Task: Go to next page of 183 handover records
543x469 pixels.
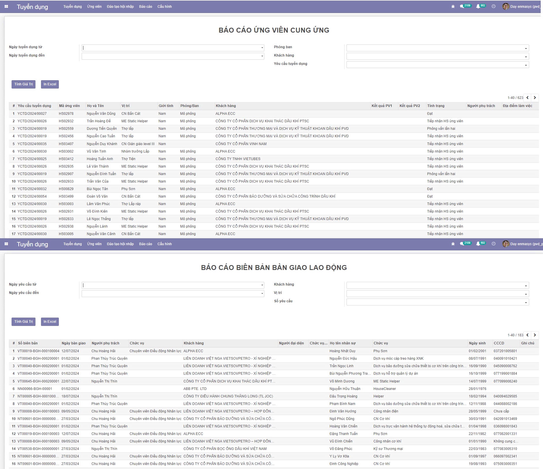Action: [535, 335]
